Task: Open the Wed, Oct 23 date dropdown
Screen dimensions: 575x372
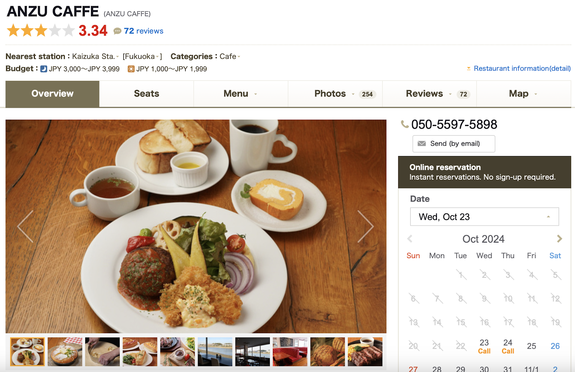Action: click(x=484, y=217)
